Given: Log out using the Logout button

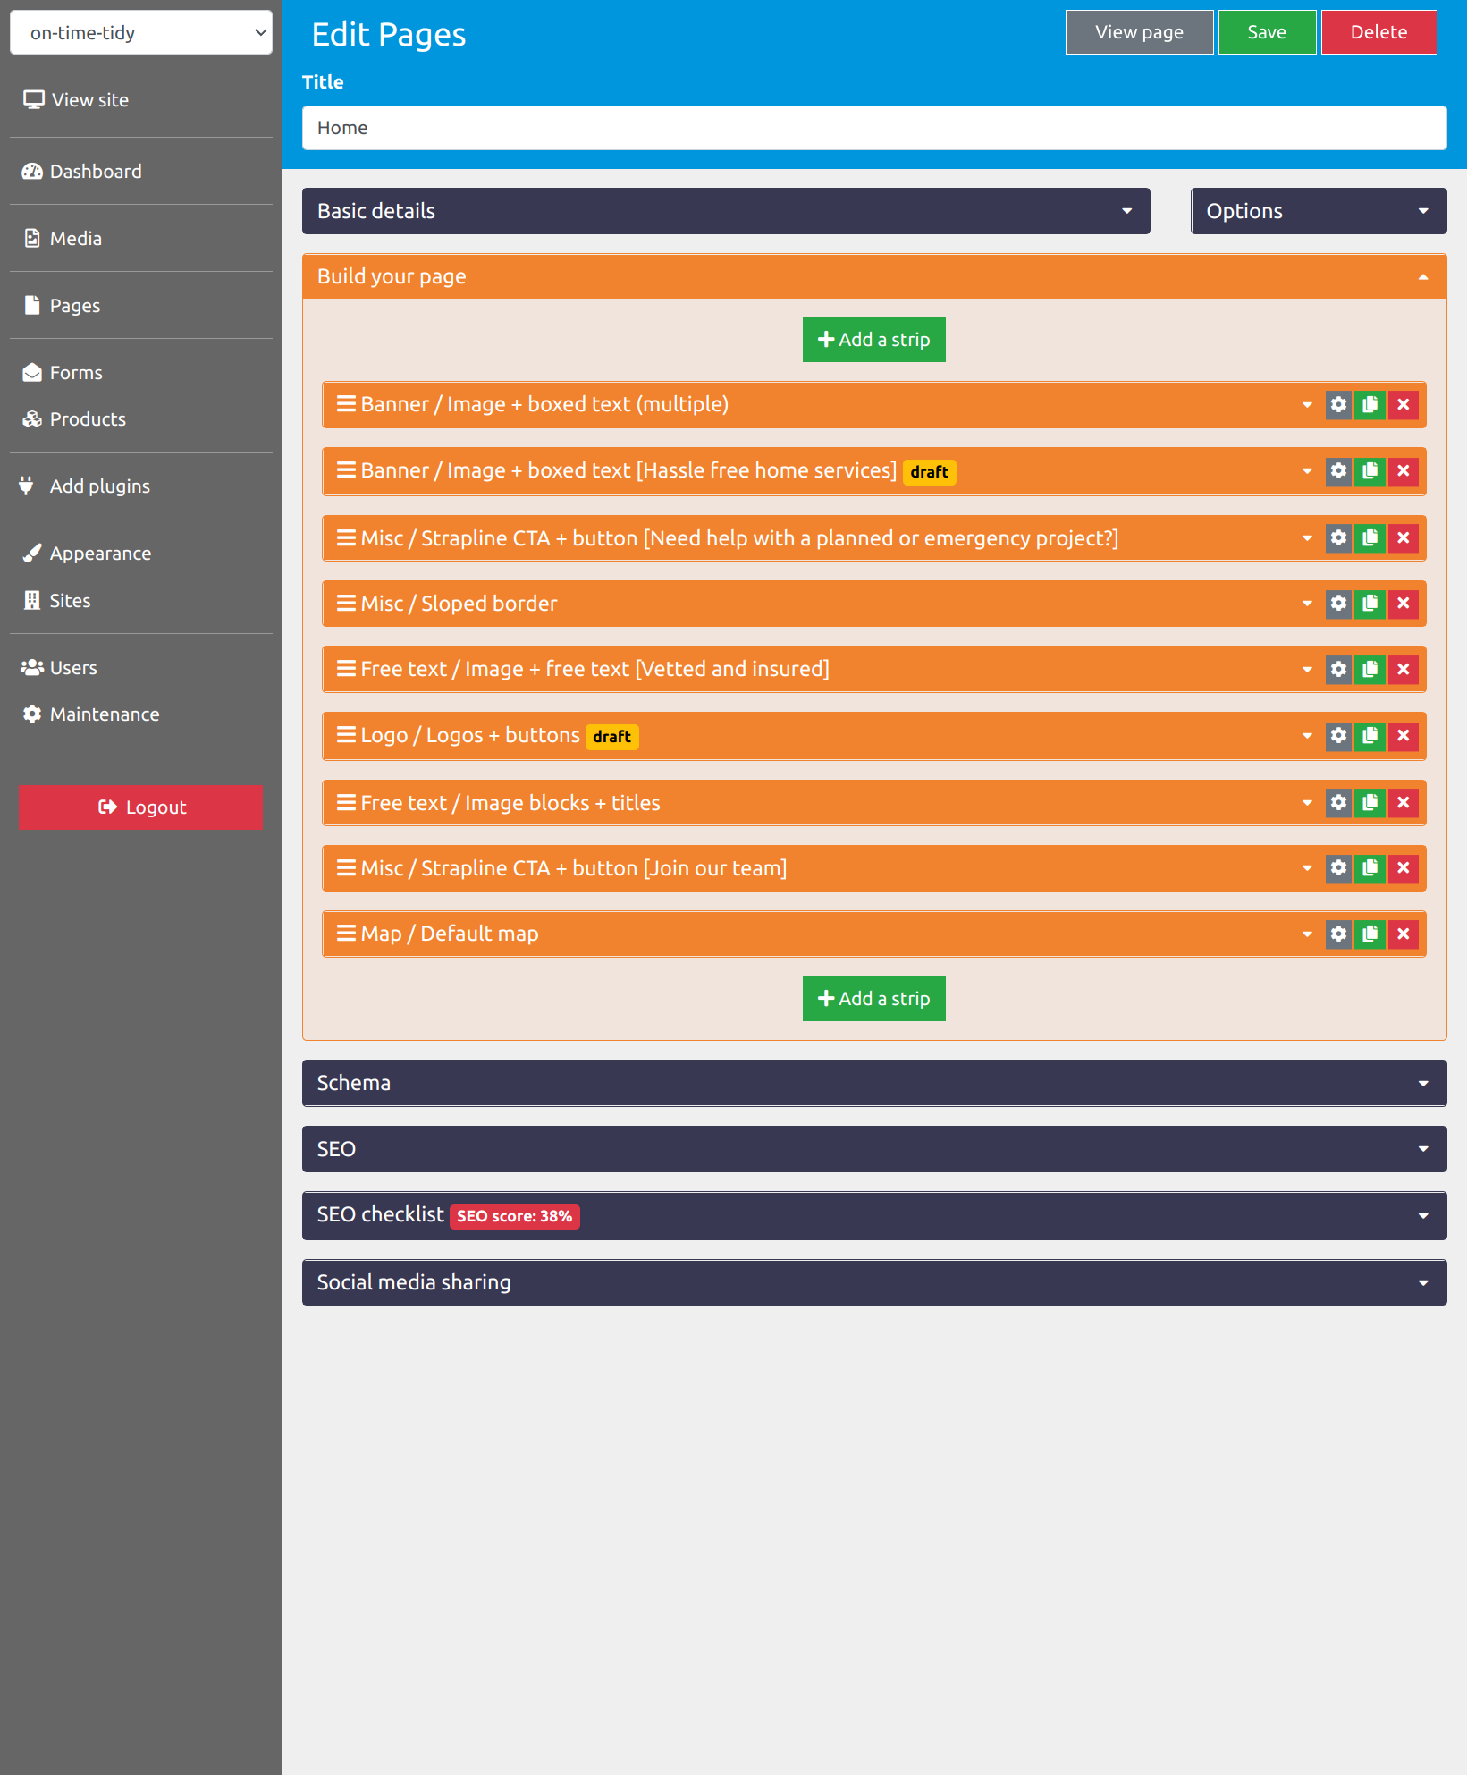Looking at the screenshot, I should 141,807.
